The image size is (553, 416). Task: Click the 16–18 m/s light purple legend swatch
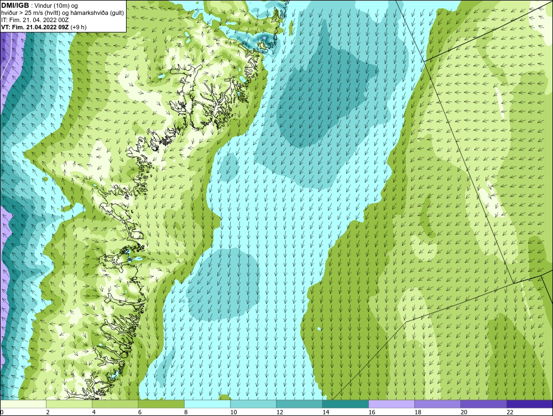pyautogui.click(x=392, y=404)
